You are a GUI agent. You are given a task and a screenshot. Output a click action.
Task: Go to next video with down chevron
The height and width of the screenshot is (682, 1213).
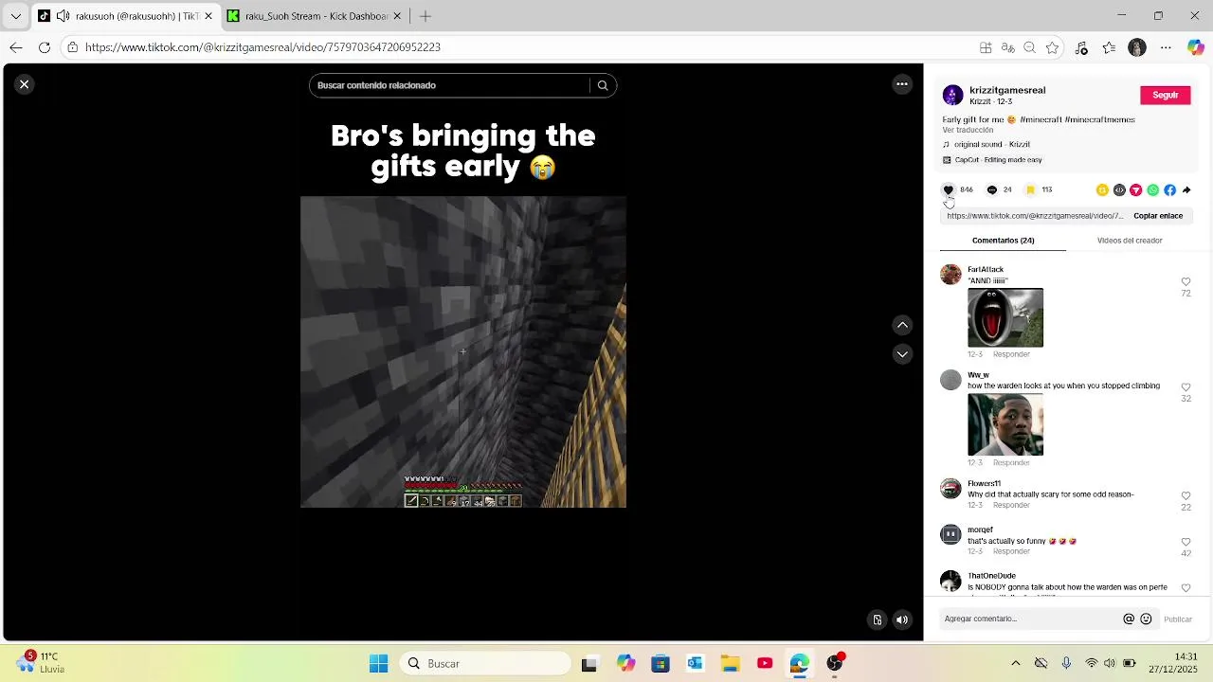902,353
